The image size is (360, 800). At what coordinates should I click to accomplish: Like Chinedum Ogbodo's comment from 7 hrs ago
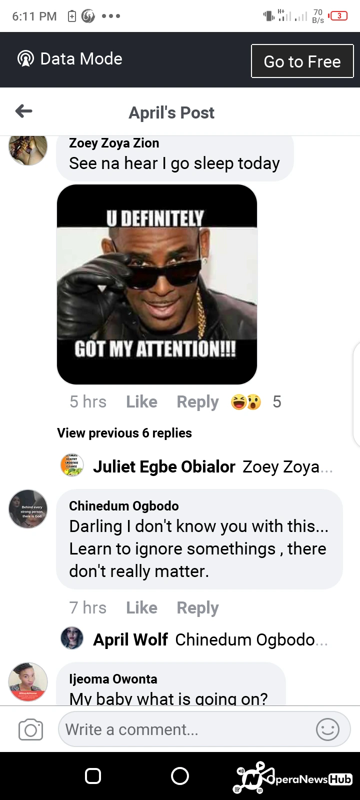[141, 608]
